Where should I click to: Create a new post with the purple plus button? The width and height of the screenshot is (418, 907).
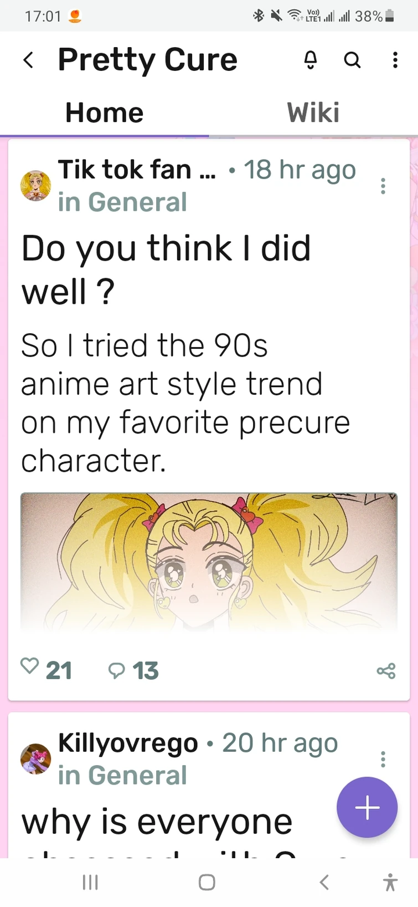(x=367, y=807)
